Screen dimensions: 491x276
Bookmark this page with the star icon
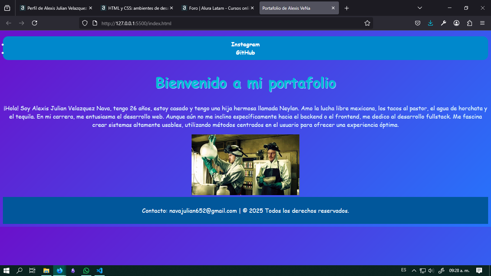coord(367,23)
